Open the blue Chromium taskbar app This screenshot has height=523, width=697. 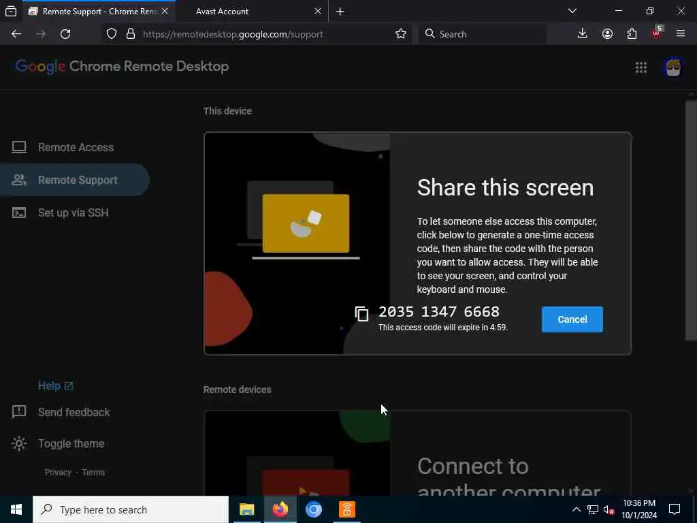[x=314, y=509]
